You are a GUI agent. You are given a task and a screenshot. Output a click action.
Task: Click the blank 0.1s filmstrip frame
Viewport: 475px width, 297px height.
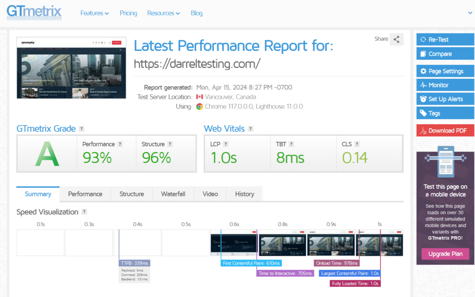pyautogui.click(x=40, y=243)
